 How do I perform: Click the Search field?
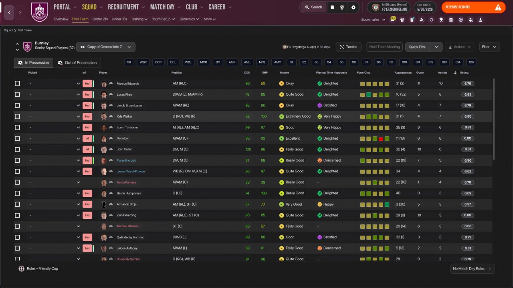click(313, 7)
